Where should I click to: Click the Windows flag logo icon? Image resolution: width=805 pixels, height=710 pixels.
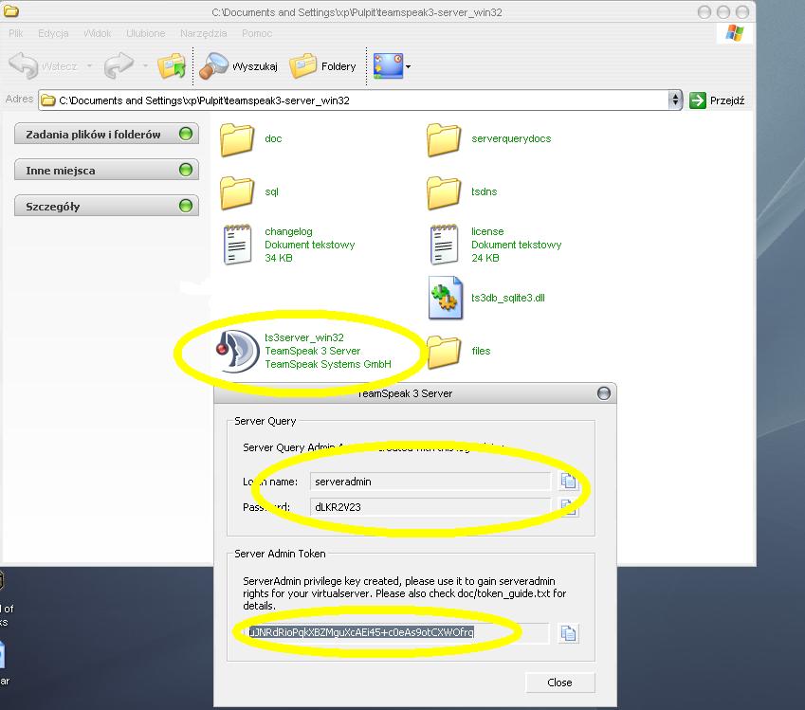tap(735, 33)
